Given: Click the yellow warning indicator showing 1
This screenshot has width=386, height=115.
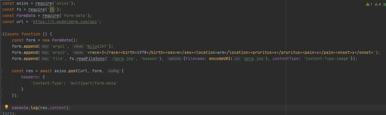Looking at the screenshot, I should pyautogui.click(x=369, y=4).
